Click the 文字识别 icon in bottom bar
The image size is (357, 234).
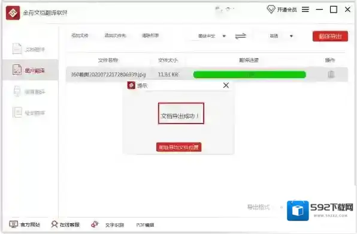(95, 224)
